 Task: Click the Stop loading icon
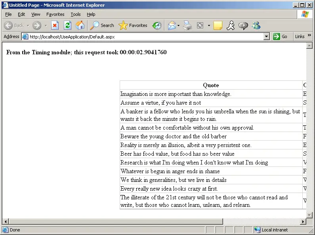point(55,25)
